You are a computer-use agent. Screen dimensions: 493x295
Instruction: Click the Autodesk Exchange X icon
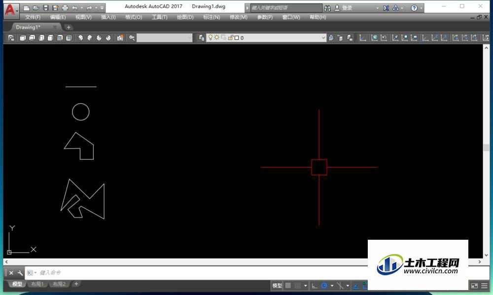click(386, 8)
